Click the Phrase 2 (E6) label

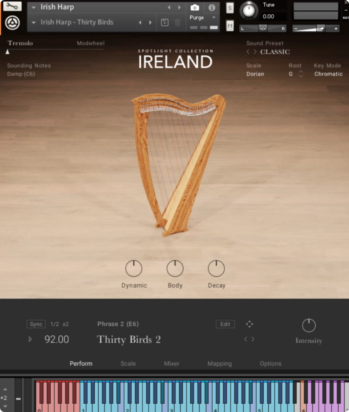click(x=118, y=324)
